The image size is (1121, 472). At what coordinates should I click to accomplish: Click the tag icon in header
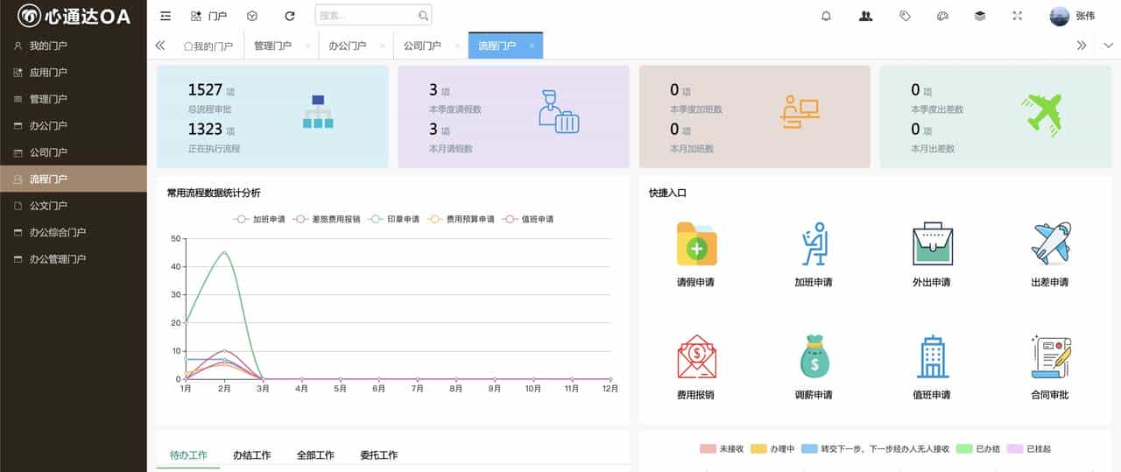point(905,16)
